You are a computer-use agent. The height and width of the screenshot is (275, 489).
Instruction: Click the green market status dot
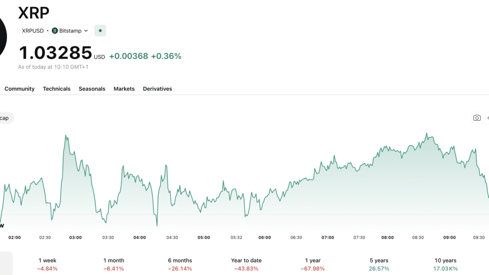pyautogui.click(x=100, y=31)
